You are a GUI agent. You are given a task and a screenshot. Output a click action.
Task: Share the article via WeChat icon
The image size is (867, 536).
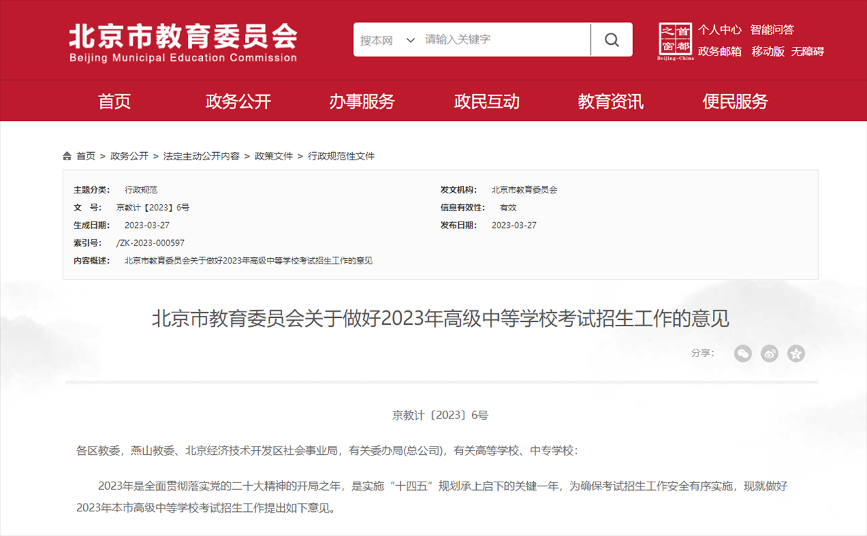742,354
